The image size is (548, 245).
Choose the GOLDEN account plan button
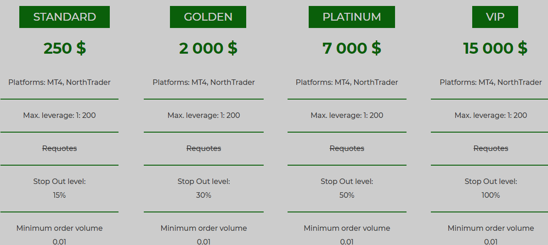[208, 17]
